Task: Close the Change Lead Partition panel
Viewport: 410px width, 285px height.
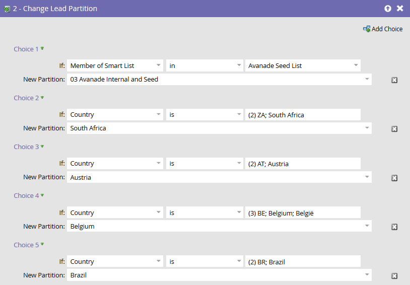Action: tap(400, 9)
